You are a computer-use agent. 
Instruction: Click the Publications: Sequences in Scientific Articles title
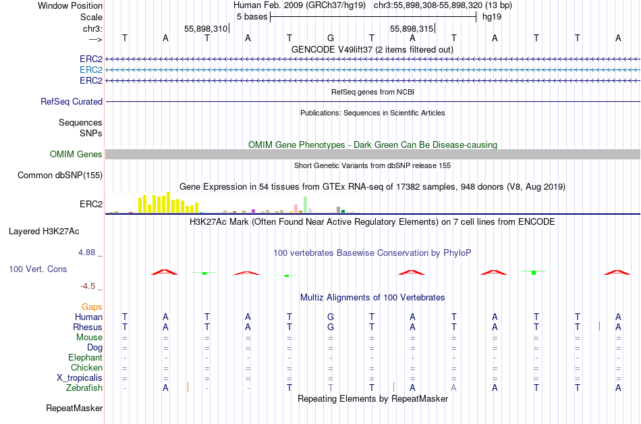[372, 113]
